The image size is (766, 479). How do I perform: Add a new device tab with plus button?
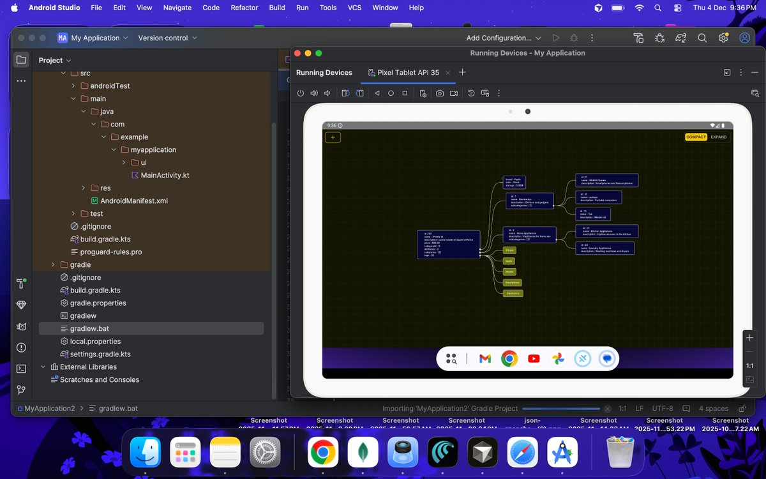tap(463, 72)
